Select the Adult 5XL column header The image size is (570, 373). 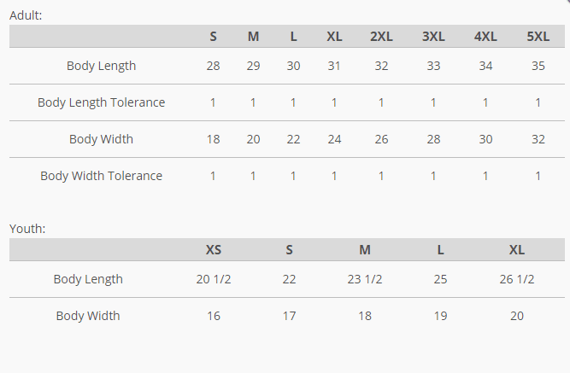click(x=538, y=37)
